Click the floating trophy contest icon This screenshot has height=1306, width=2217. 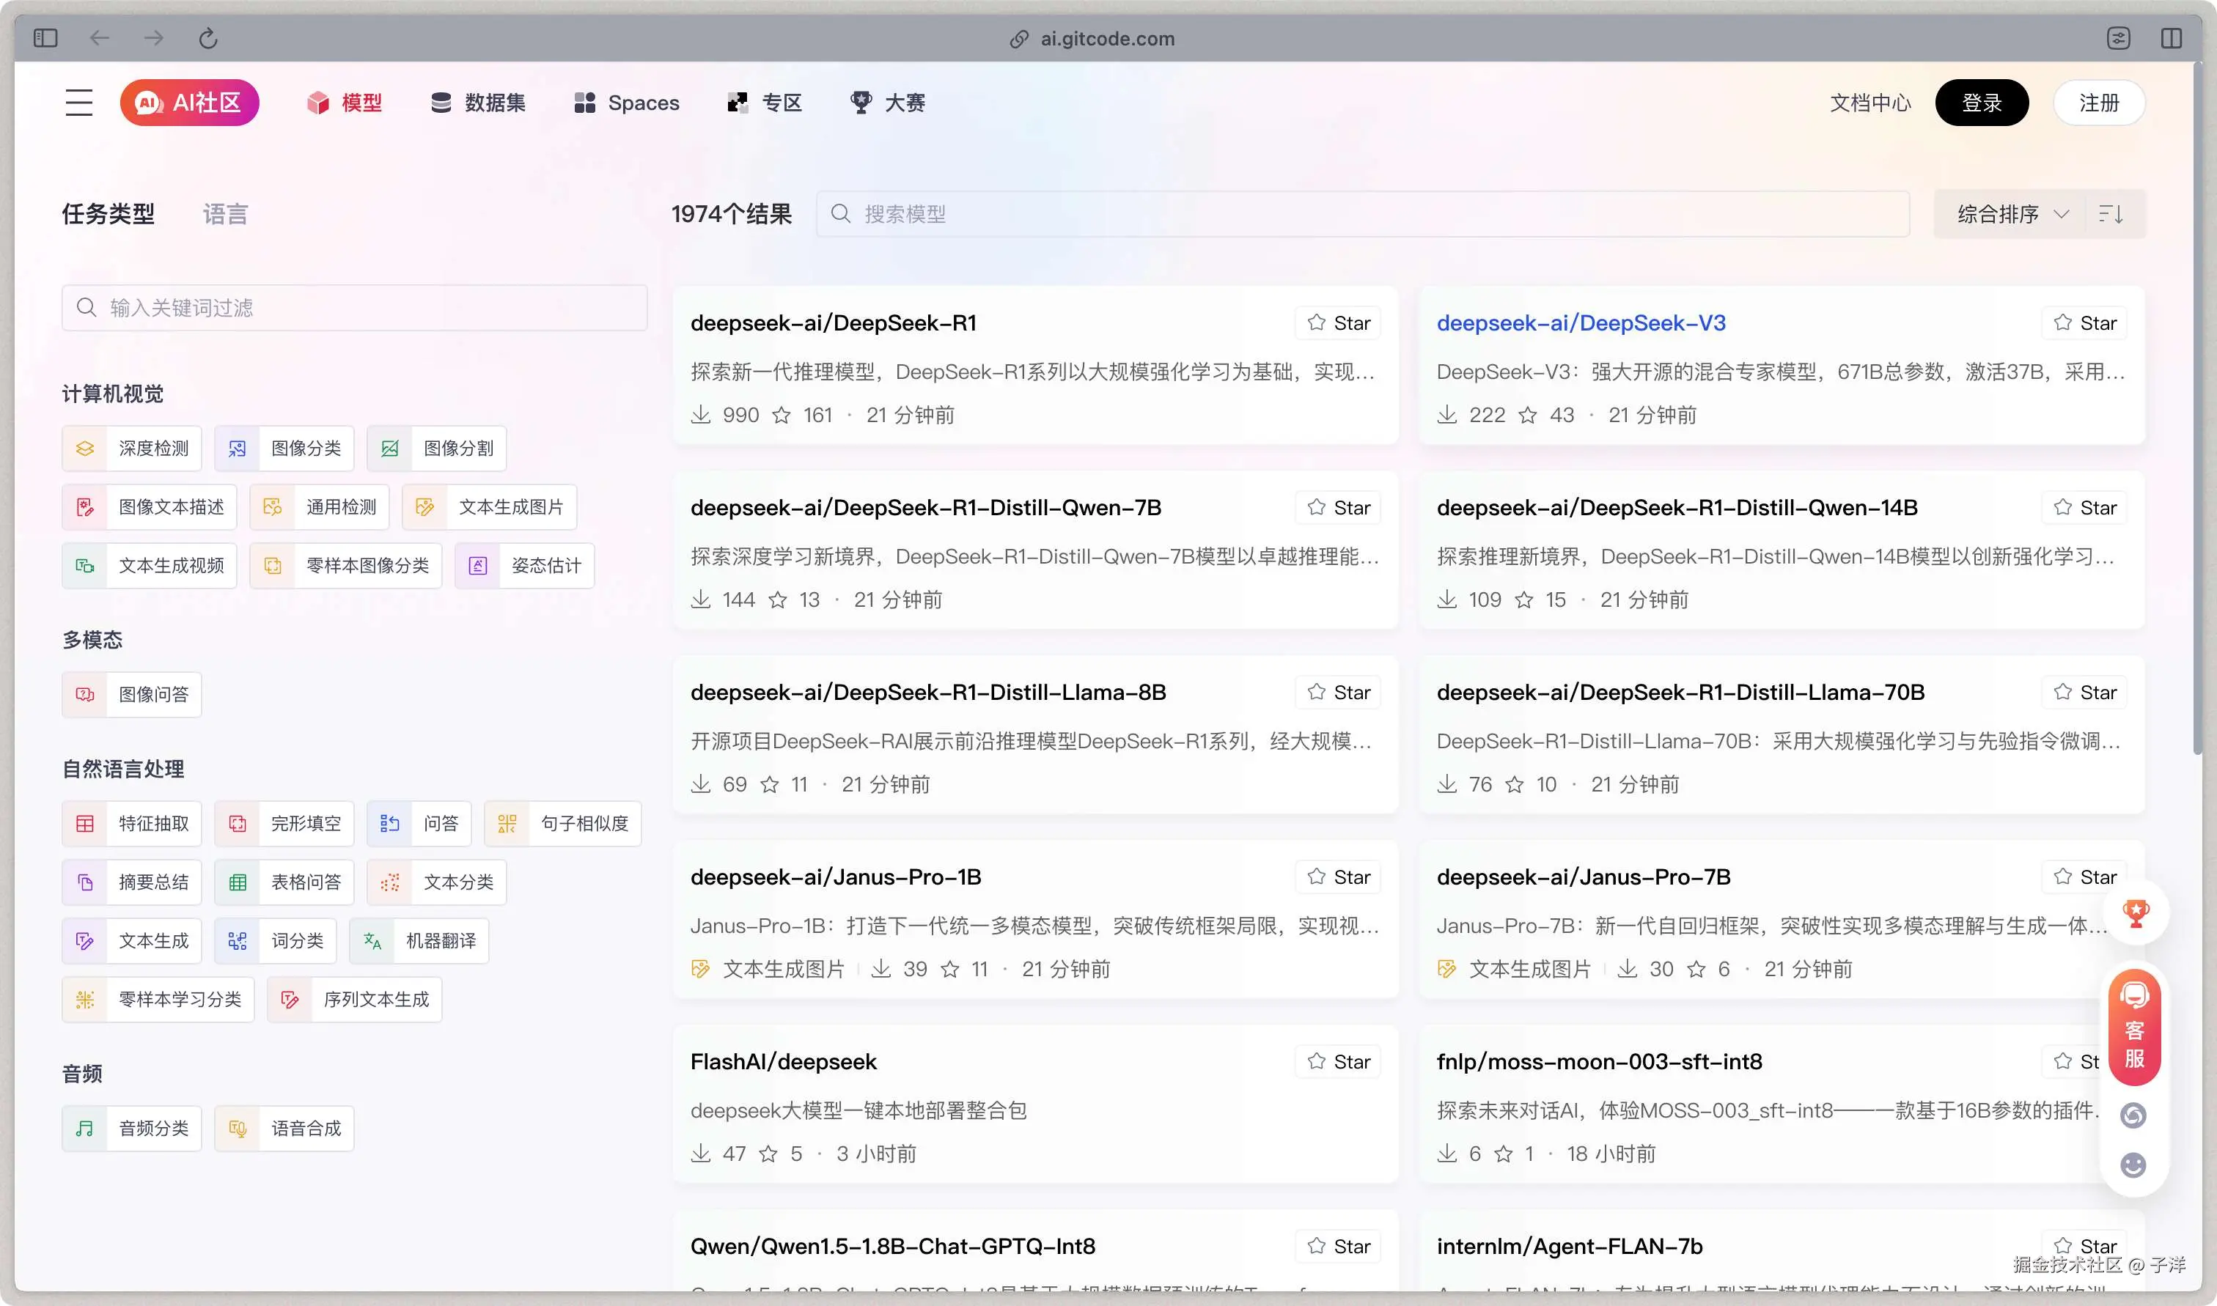[x=2135, y=912]
